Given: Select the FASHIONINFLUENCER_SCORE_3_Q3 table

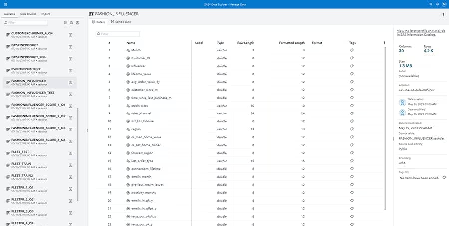Looking at the screenshot, I should click(x=40, y=130).
